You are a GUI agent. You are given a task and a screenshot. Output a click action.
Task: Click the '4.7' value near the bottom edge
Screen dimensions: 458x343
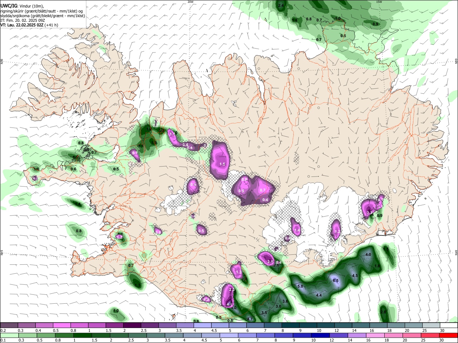[250, 319]
